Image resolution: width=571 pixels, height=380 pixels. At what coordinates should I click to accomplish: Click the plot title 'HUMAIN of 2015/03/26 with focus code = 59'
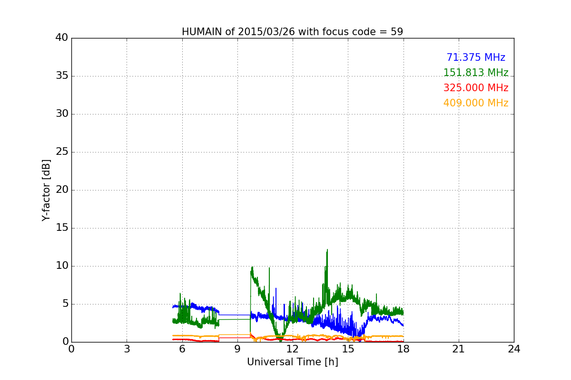tap(292, 32)
